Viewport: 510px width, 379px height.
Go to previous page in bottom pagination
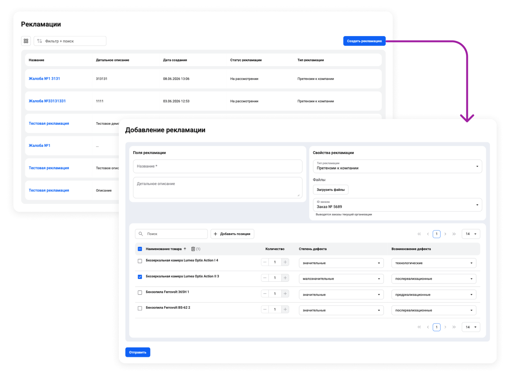click(428, 327)
